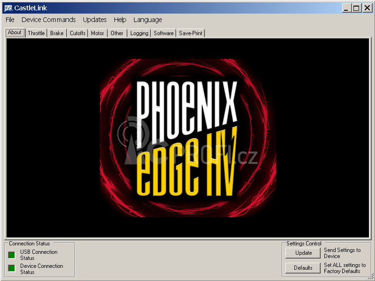Open the Device Commands menu
Screen dimensions: 375x281
tap(49, 20)
